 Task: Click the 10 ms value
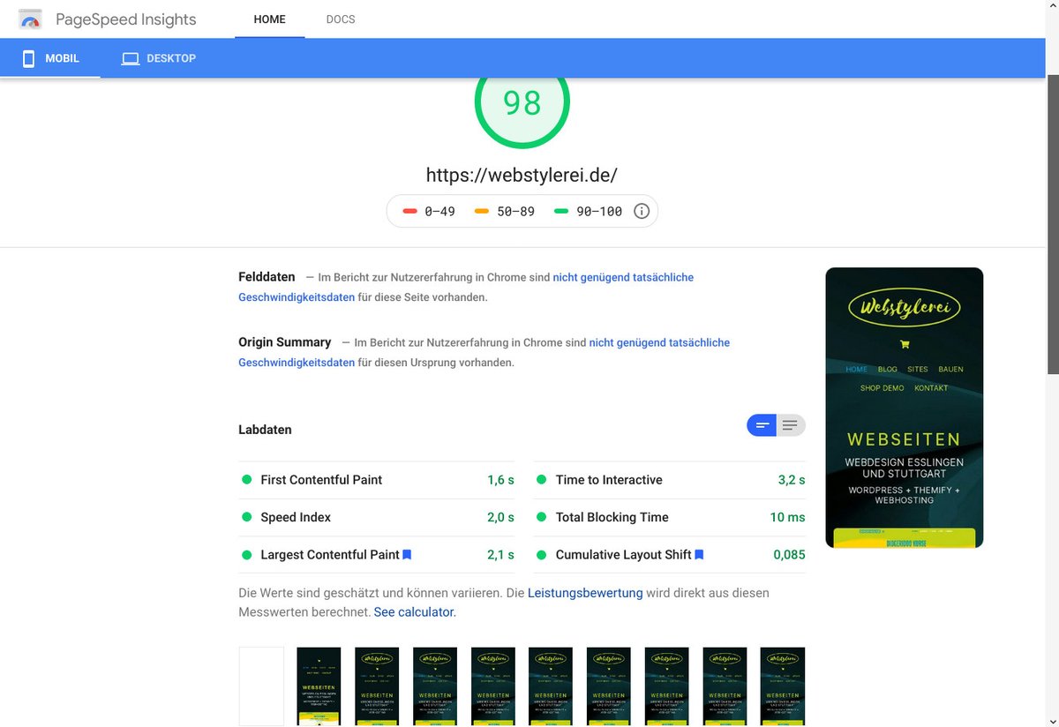pos(787,517)
